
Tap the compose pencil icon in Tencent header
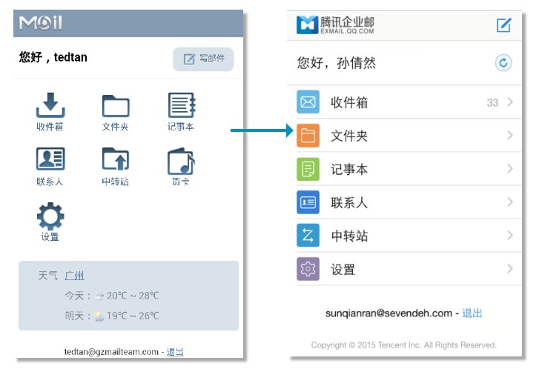(503, 25)
